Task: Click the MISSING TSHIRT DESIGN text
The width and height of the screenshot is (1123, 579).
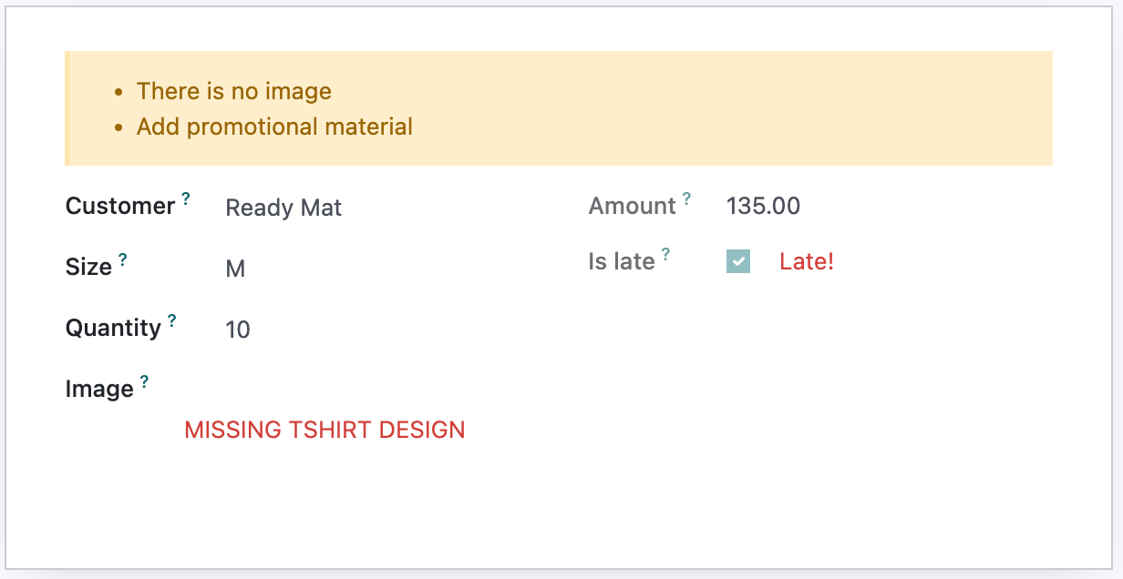Action: click(325, 430)
